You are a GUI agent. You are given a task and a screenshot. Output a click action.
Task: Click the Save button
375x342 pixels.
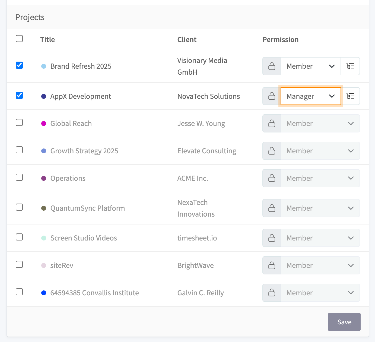click(x=344, y=322)
